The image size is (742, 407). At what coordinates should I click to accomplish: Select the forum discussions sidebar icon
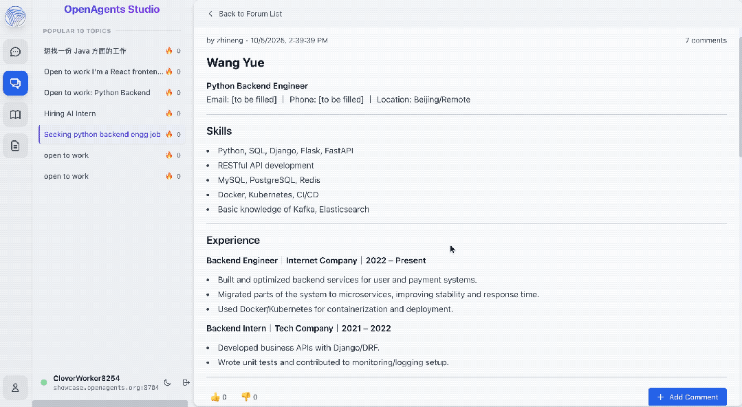[x=15, y=83]
